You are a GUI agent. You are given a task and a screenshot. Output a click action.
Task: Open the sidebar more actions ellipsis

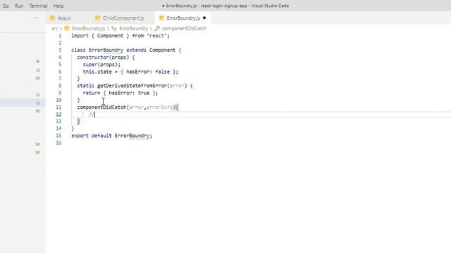[x=36, y=18]
